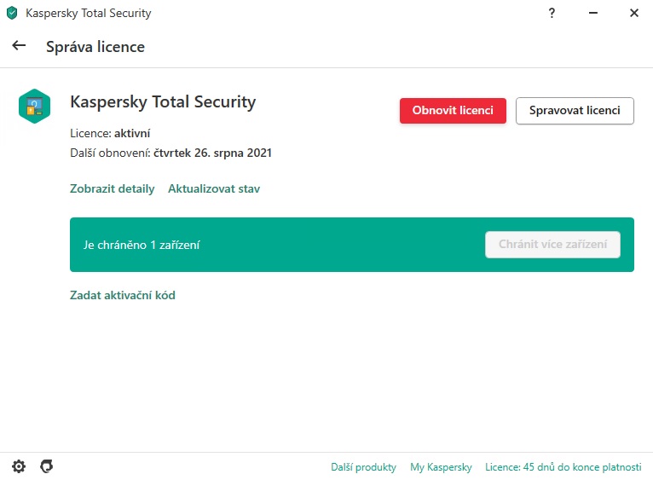This screenshot has height=480, width=653.
Task: Minimize the Kaspersky window
Action: point(593,13)
